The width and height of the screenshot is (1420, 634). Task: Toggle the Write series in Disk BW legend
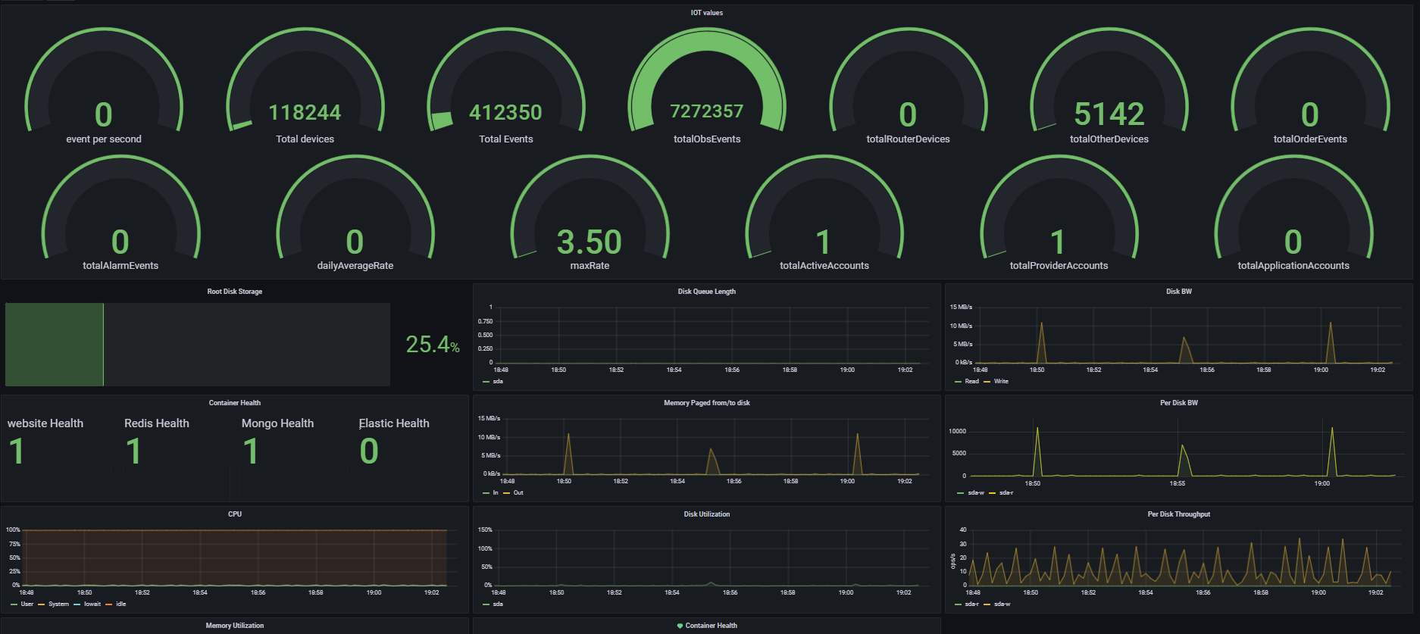1001,382
